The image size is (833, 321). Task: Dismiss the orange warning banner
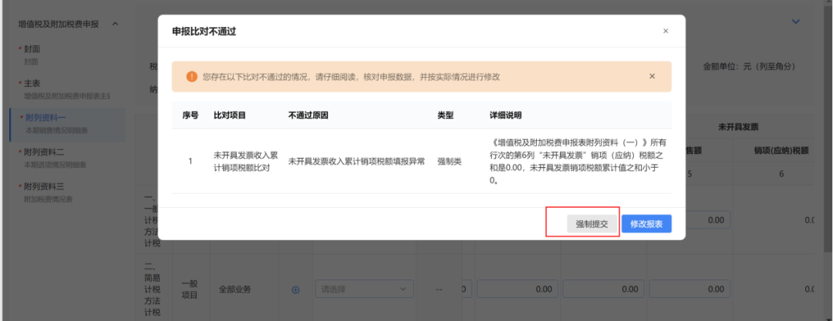(653, 76)
